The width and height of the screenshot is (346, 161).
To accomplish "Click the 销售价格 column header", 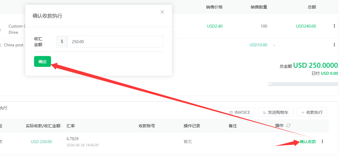I will pos(214,7).
